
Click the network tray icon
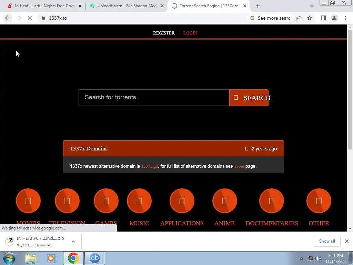point(310,258)
